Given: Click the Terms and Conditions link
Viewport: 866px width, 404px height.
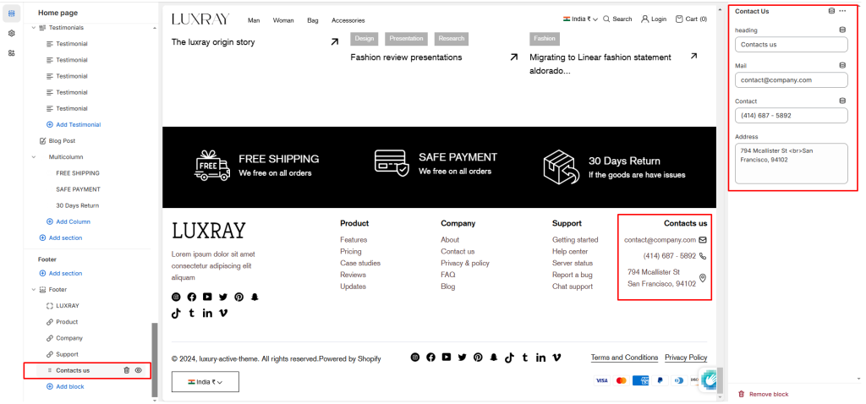Looking at the screenshot, I should click(624, 358).
